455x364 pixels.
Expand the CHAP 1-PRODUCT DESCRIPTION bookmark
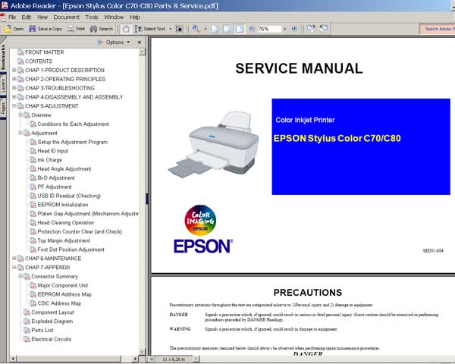point(14,71)
